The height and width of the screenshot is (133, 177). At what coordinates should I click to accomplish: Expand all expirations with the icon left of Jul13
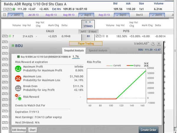(x=4, y=15)
